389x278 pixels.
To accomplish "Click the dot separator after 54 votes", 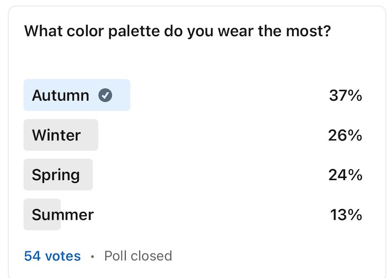I will [x=93, y=256].
